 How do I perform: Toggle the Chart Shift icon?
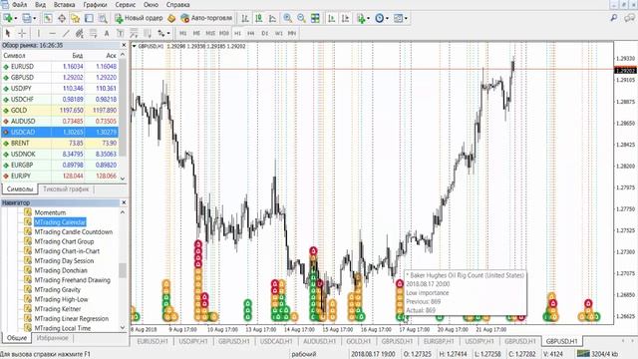tap(346, 18)
